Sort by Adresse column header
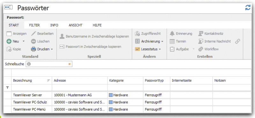The height and width of the screenshot is (118, 255). click(80, 81)
